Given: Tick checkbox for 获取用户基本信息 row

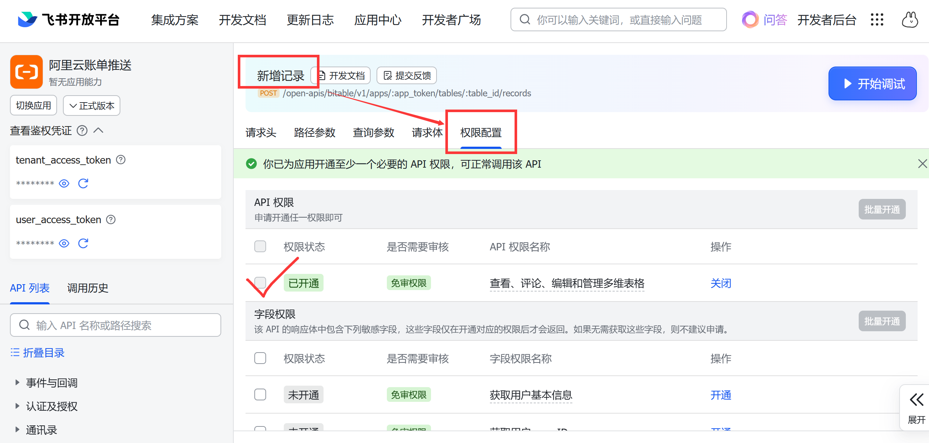Looking at the screenshot, I should pos(260,394).
